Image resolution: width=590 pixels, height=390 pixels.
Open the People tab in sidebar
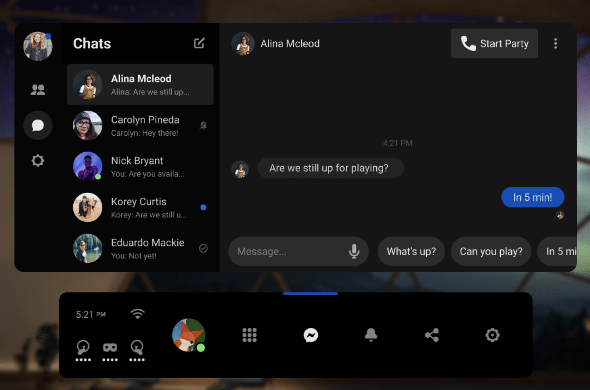pos(38,90)
